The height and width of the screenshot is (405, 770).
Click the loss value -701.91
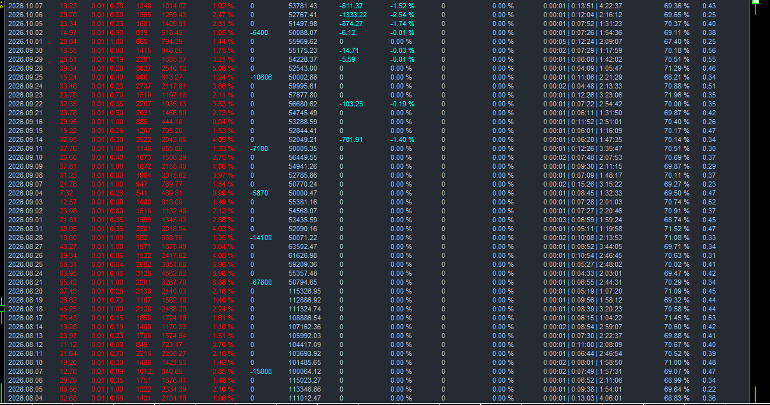(x=351, y=139)
